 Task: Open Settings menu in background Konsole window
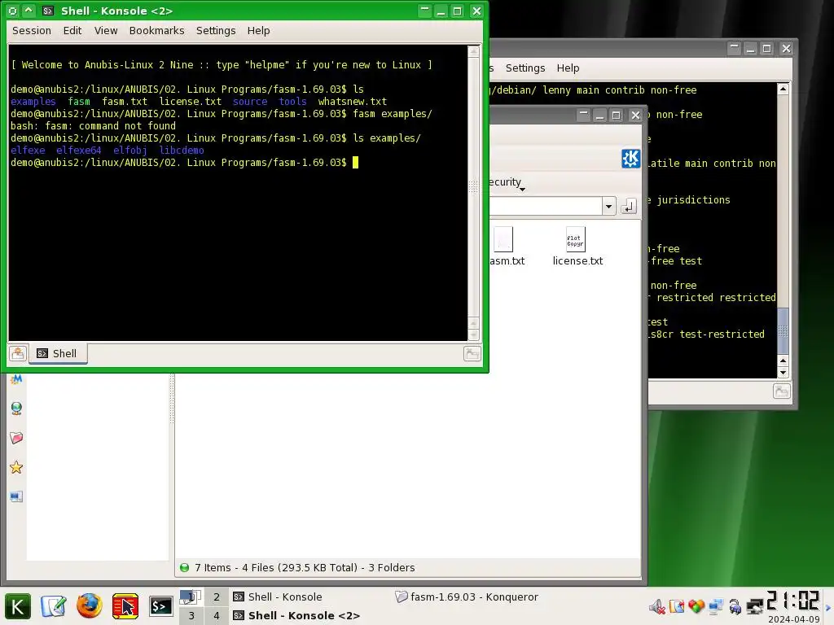[525, 68]
